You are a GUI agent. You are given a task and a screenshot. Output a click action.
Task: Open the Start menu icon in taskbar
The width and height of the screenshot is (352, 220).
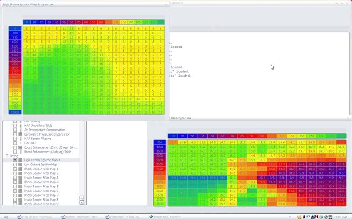pos(6,216)
